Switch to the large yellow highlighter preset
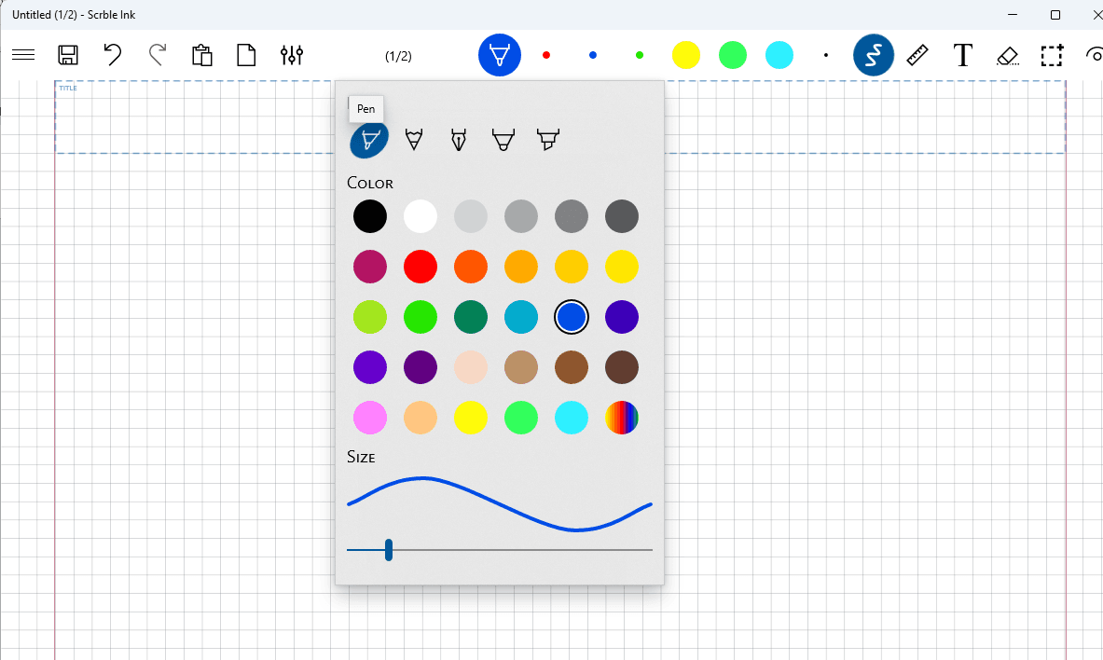1103x660 pixels. [x=686, y=55]
